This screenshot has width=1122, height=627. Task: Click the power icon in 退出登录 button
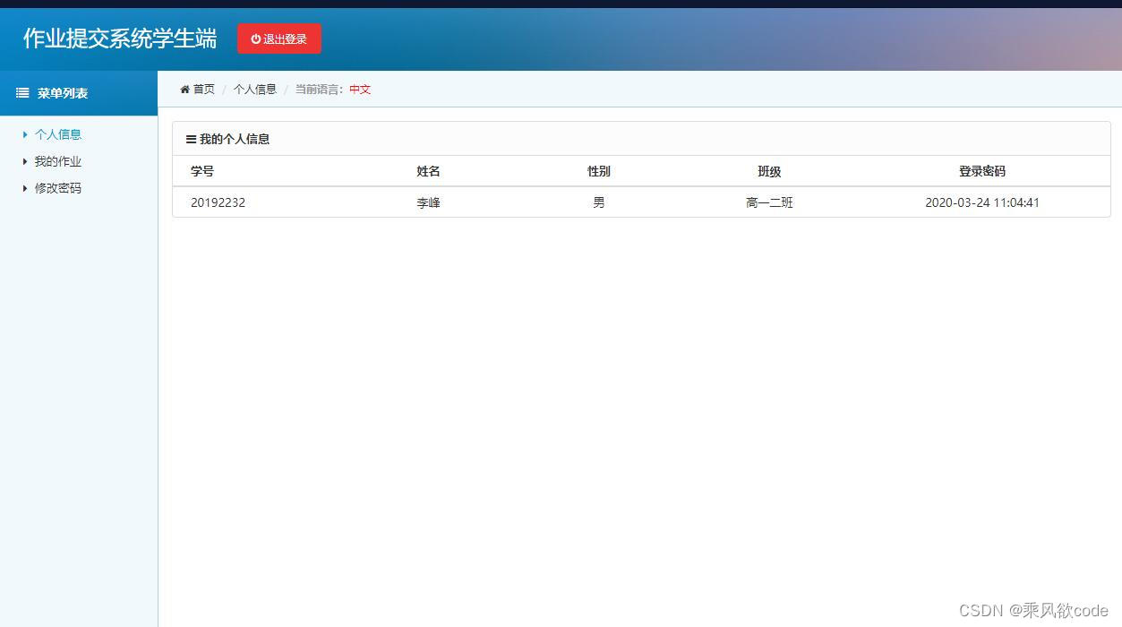(255, 39)
